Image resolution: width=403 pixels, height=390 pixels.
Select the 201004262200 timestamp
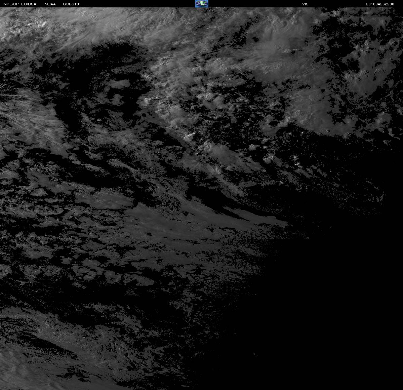[x=380, y=4]
